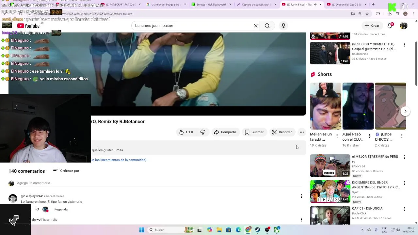This screenshot has width=418, height=235.
Task: Open options for ¡Estos CHICOS short
Action: [x=402, y=136]
